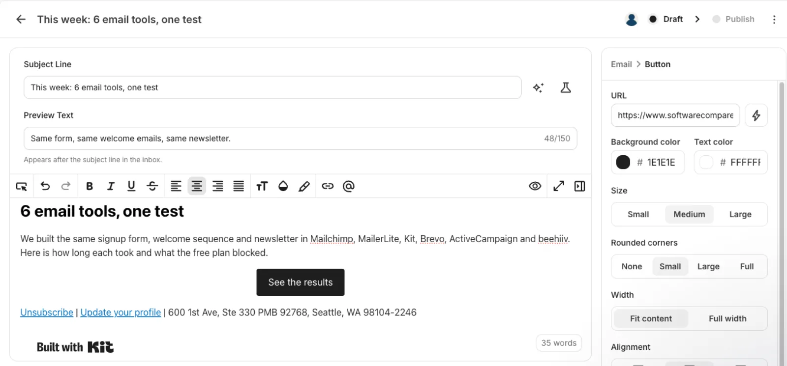The width and height of the screenshot is (787, 366).
Task: Open the element selector cursor tool
Action: [x=21, y=186]
